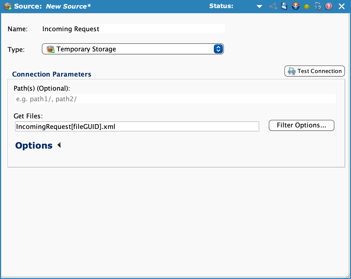This screenshot has height=279, width=351.
Task: Click the yellow-green oval icon in title bar
Action: tap(307, 7)
